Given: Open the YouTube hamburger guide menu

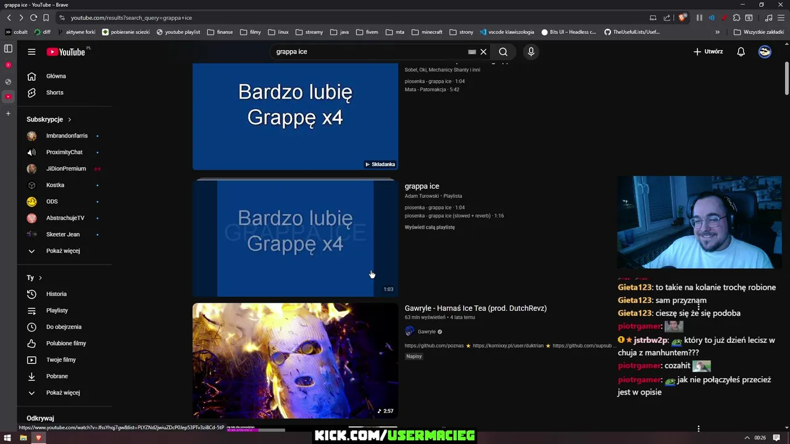Looking at the screenshot, I should 31,52.
